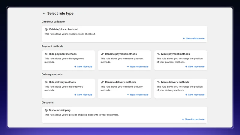The height and width of the screenshot is (135, 240).
Task: Click description about changing position of payment methods
Action: tap(179, 60)
